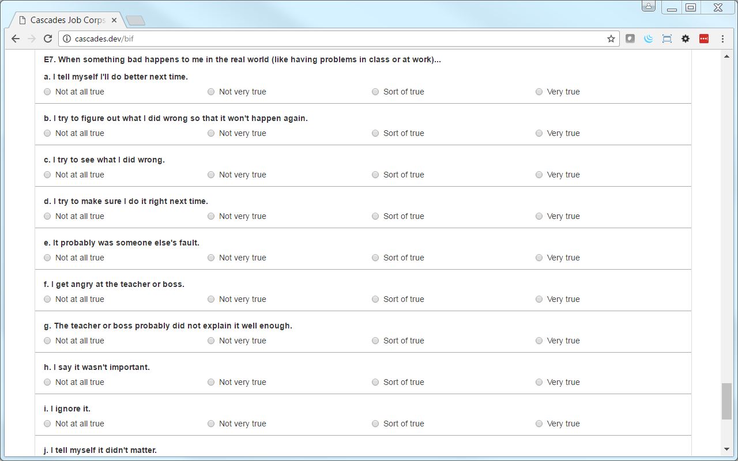The width and height of the screenshot is (738, 461).
Task: Choose 'Not very true' for item b, figure out what went wrong
Action: pos(211,133)
